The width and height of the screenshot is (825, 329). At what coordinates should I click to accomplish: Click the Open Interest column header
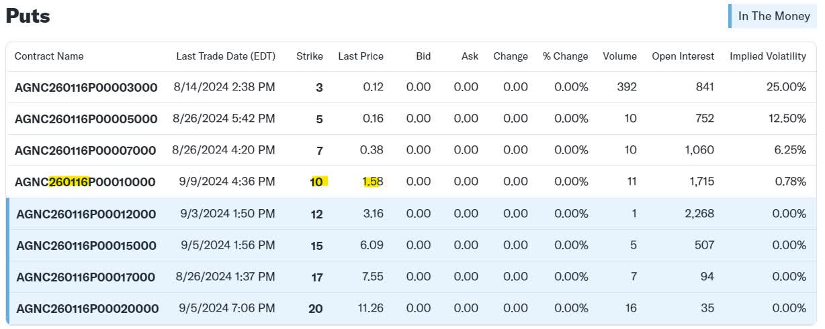tap(683, 56)
